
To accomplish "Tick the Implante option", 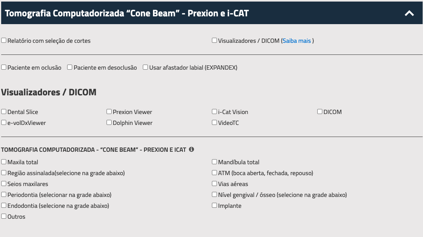I will click(215, 205).
